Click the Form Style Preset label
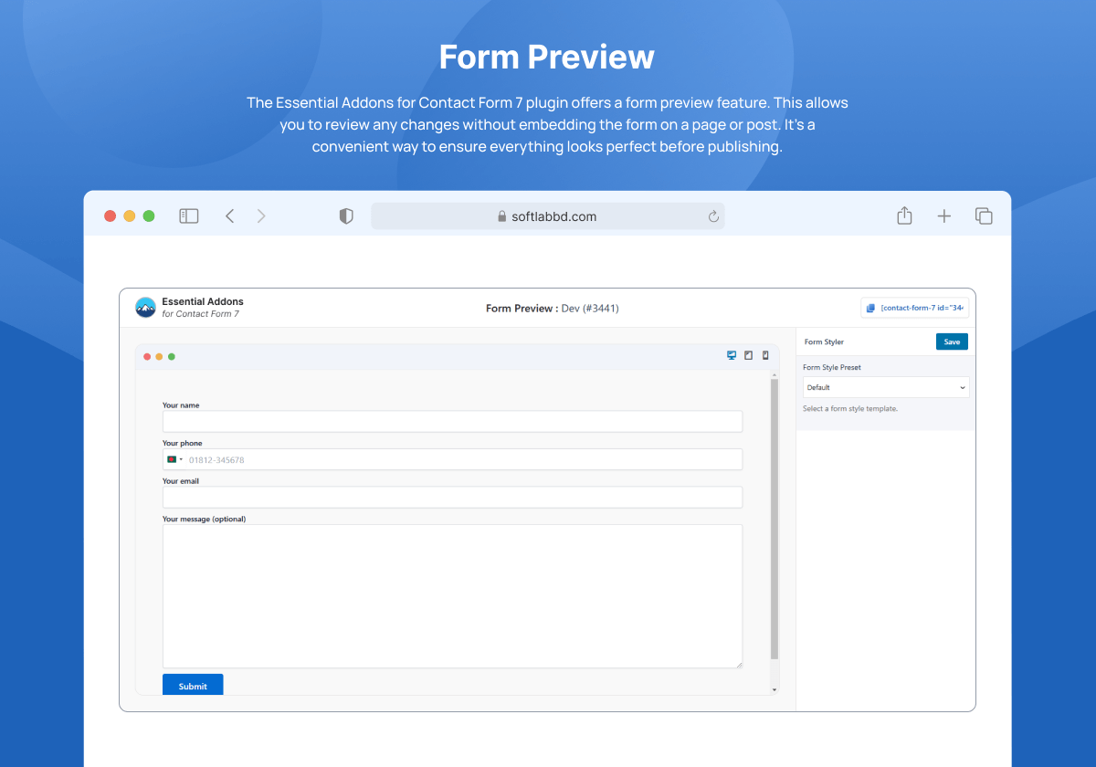1096x767 pixels. click(832, 367)
